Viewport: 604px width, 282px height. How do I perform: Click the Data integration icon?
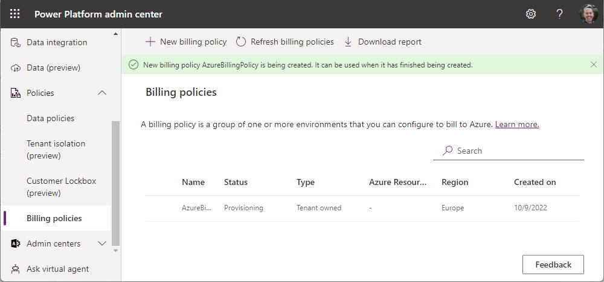[x=16, y=42]
